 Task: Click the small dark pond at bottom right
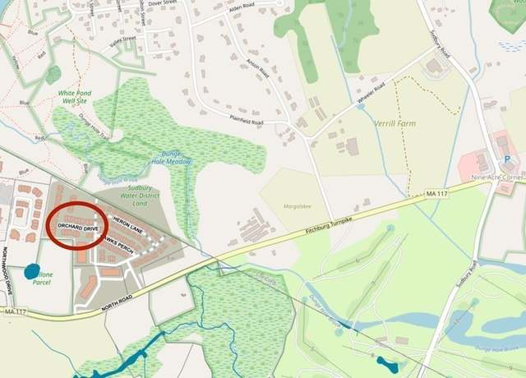click(x=387, y=365)
